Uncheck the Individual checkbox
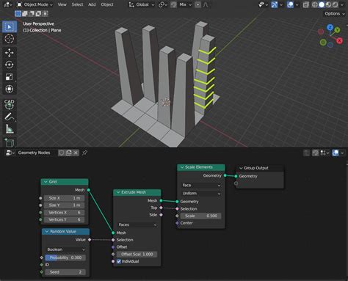 click(119, 261)
